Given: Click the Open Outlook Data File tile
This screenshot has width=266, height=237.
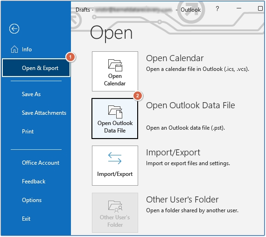Looking at the screenshot, I should [115, 118].
